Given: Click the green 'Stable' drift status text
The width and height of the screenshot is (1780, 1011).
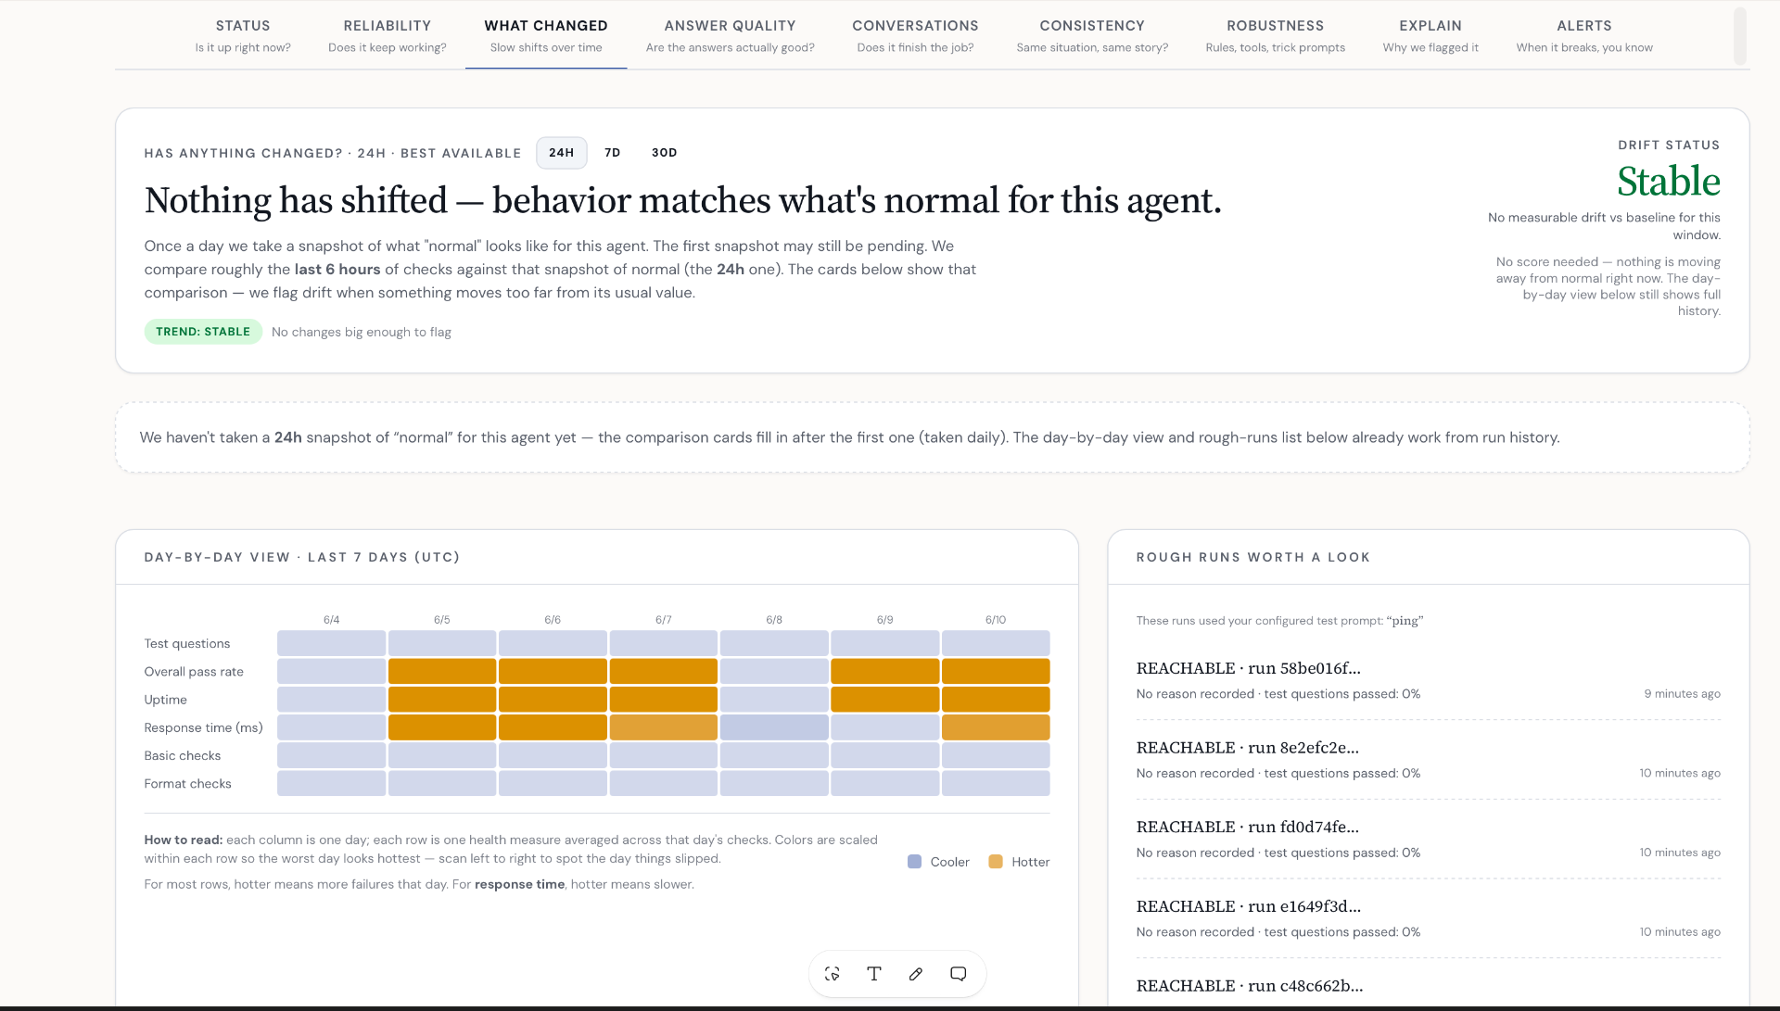Looking at the screenshot, I should pos(1669,182).
